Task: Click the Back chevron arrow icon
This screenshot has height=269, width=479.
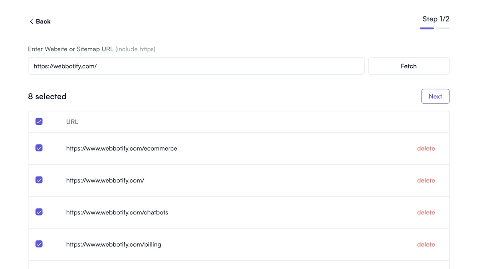Action: [32, 22]
